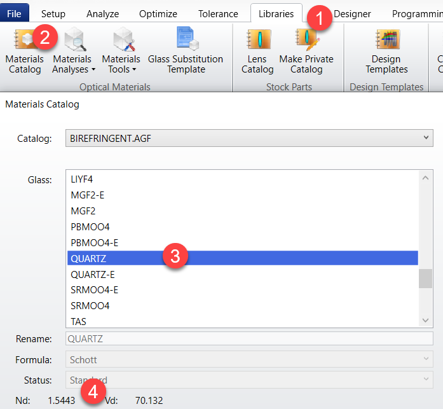Click the Glass list scrollbar thumb
The width and height of the screenshot is (443, 409).
425,279
